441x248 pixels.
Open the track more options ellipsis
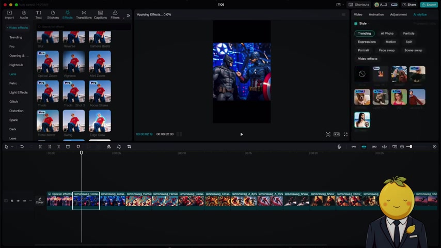(30, 200)
